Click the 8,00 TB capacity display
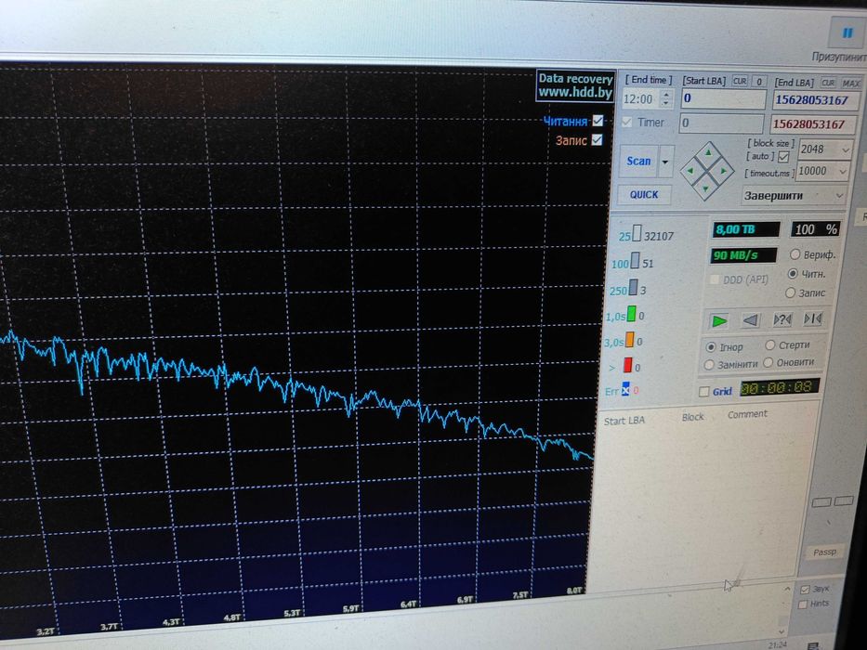Screen dimensions: 867x650 (x=746, y=229)
